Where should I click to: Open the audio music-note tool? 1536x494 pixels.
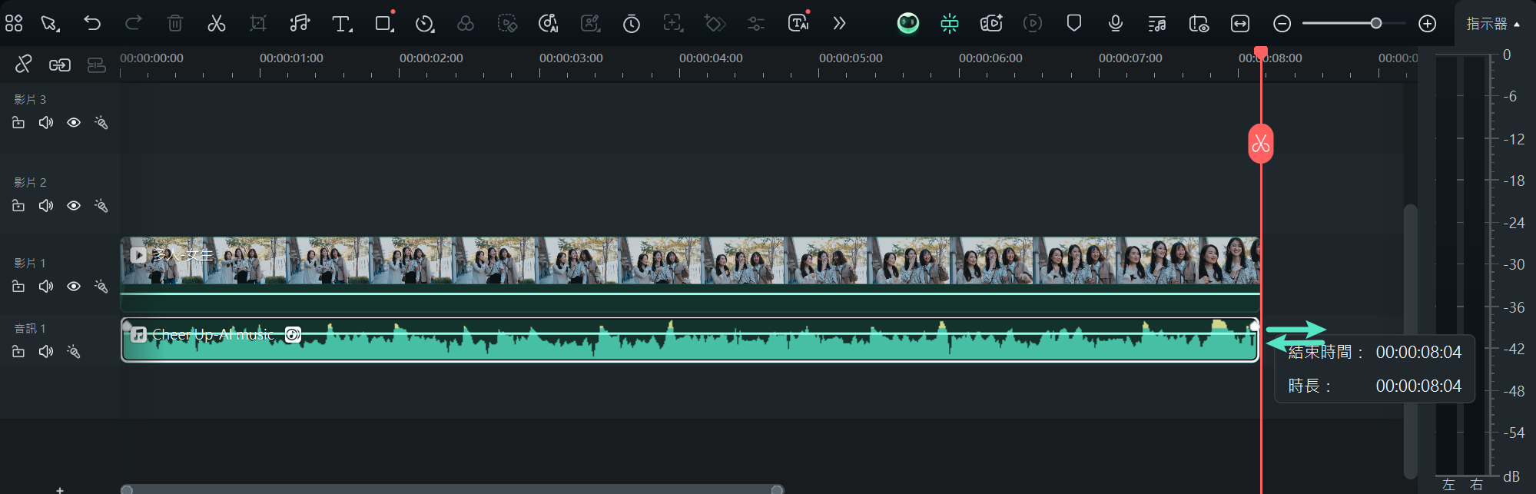[x=300, y=23]
